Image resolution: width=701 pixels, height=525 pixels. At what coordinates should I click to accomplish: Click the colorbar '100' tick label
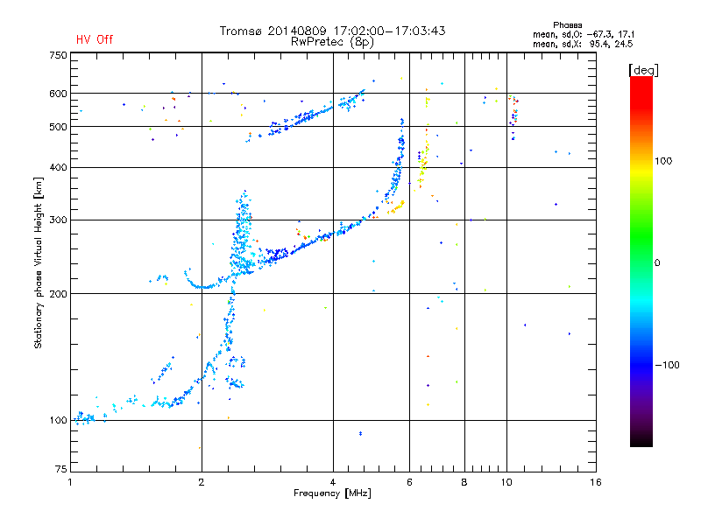click(x=663, y=161)
